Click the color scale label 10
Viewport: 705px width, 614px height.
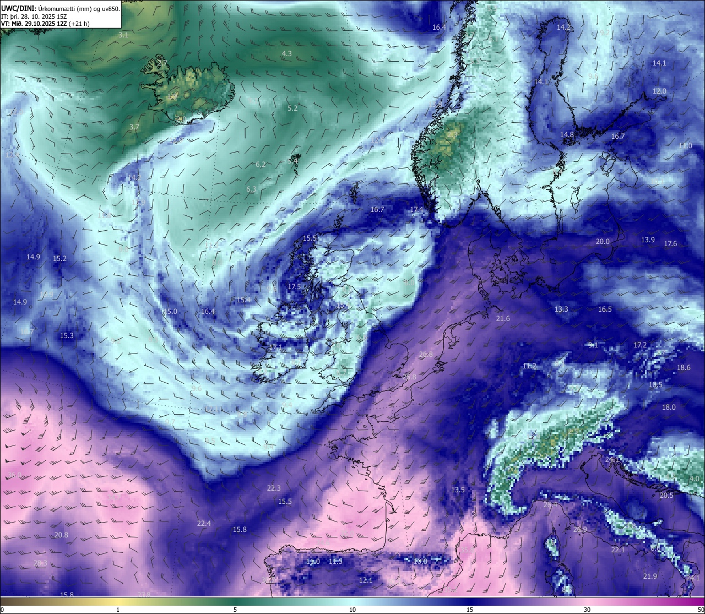pyautogui.click(x=352, y=610)
